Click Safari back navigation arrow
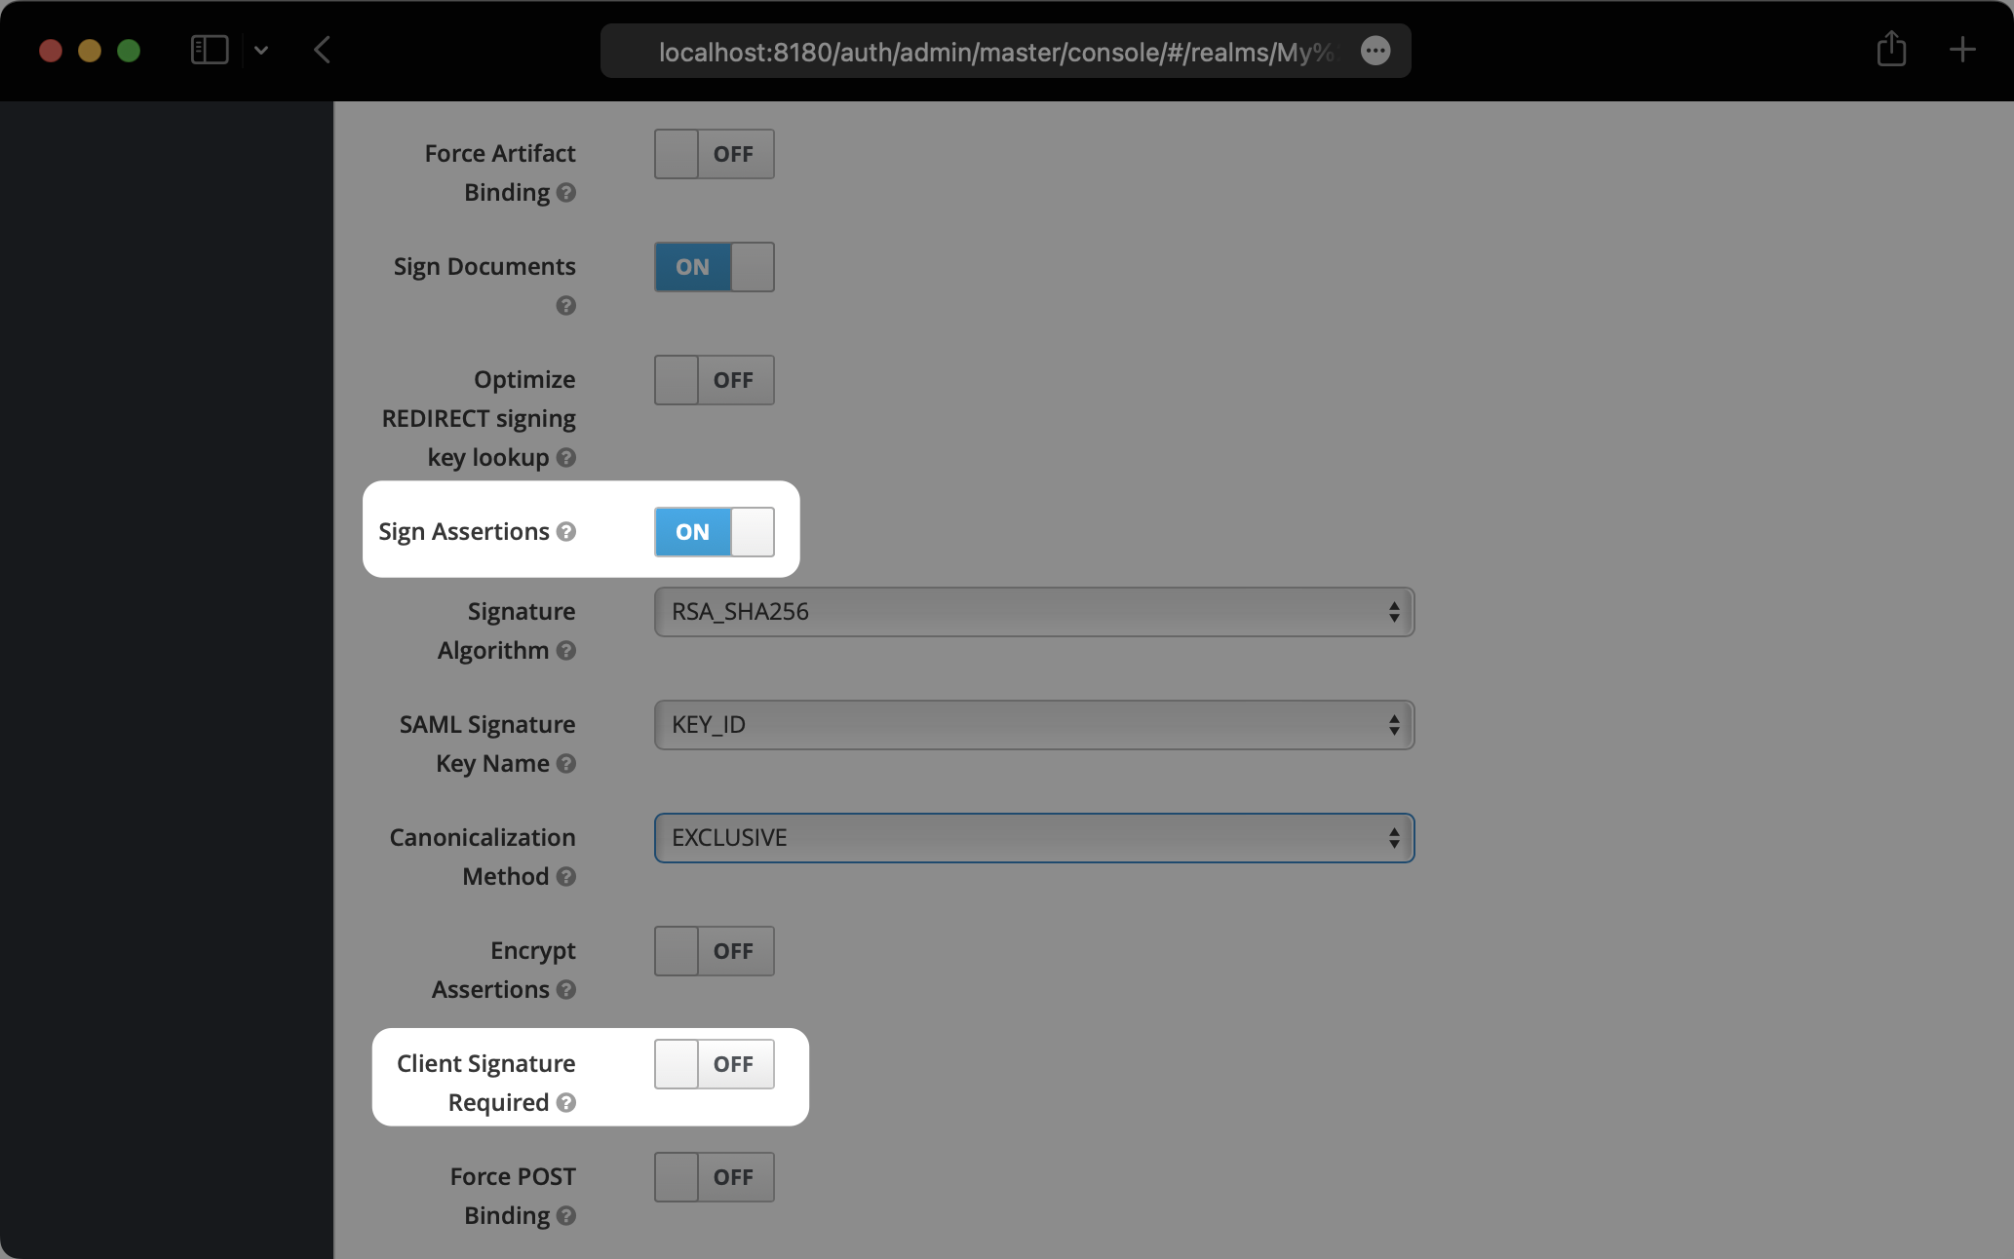Screen dimensions: 2014x1259 (x=323, y=50)
